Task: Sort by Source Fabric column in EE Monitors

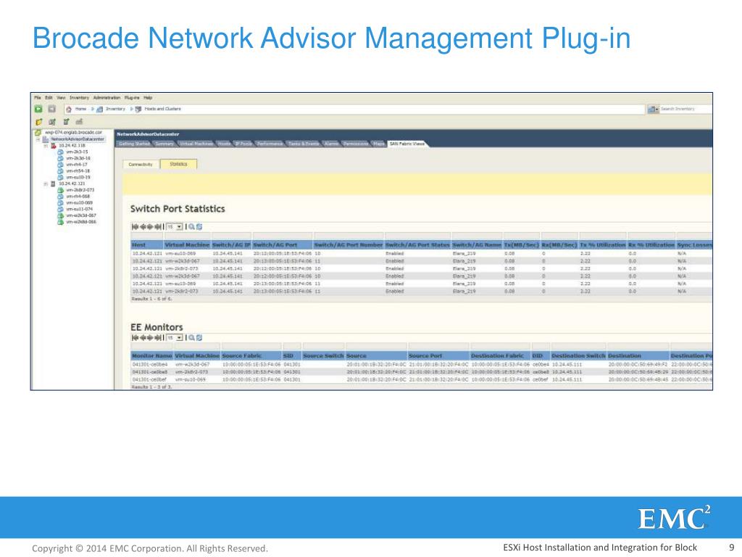Action: (251, 355)
